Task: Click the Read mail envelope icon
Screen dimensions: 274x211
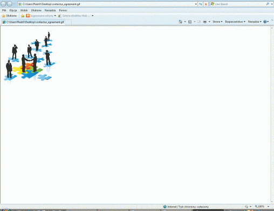Action: coord(199,22)
